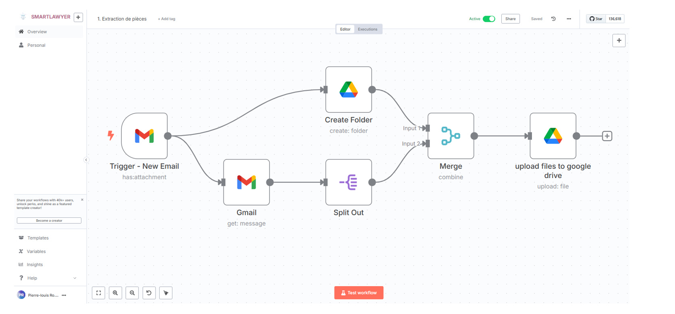Click the Pierre-louis user profile

[38, 295]
